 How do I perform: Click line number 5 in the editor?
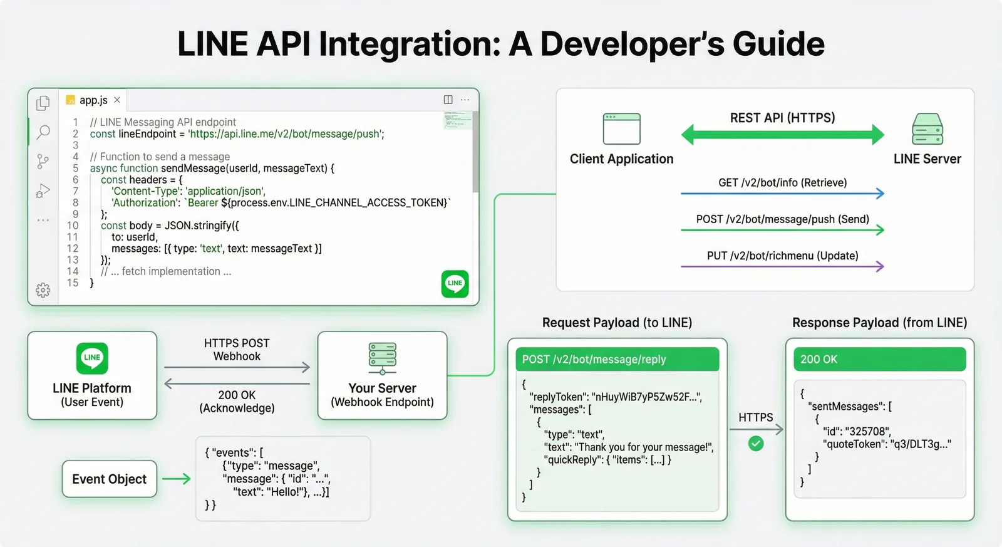click(75, 168)
